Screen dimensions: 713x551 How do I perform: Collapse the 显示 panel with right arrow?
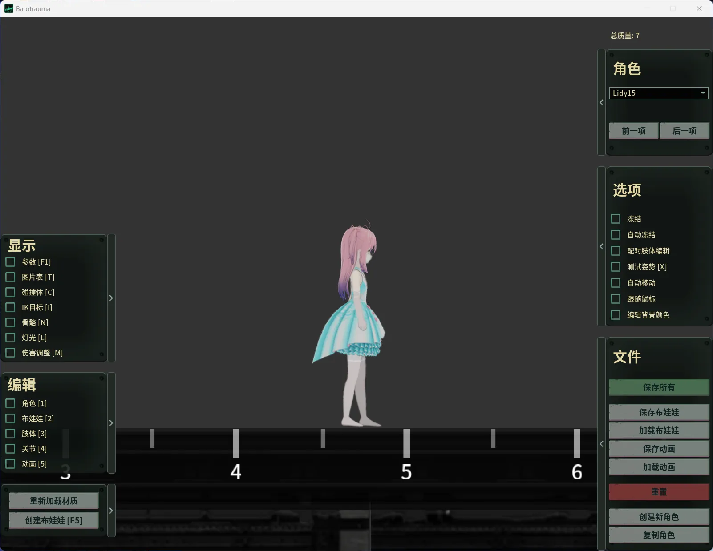(111, 298)
